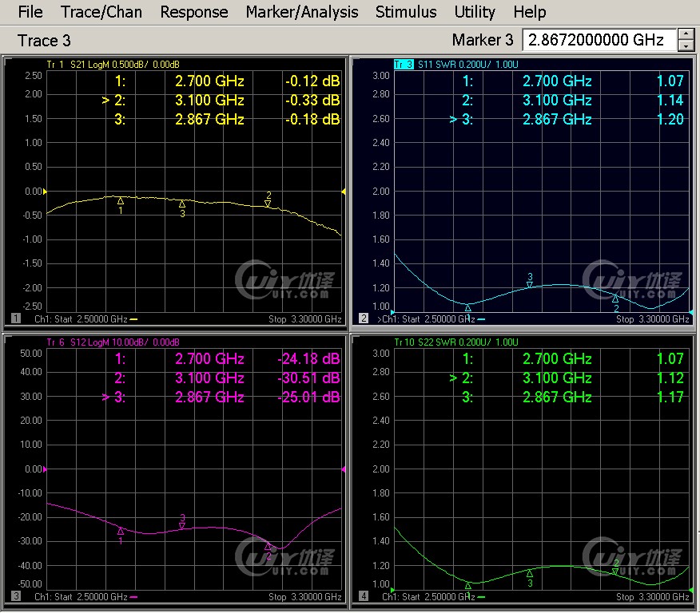The image size is (700, 613).
Task: Open the Marker/Analysis menu
Action: point(302,12)
